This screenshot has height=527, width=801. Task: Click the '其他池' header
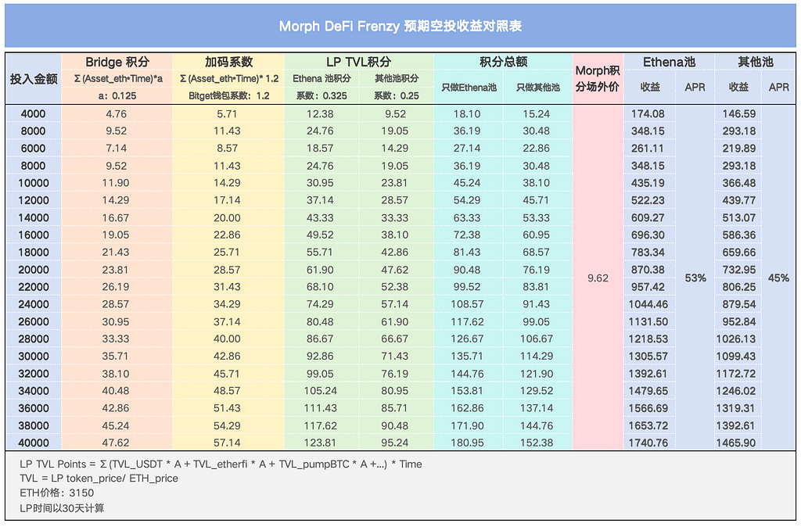756,62
